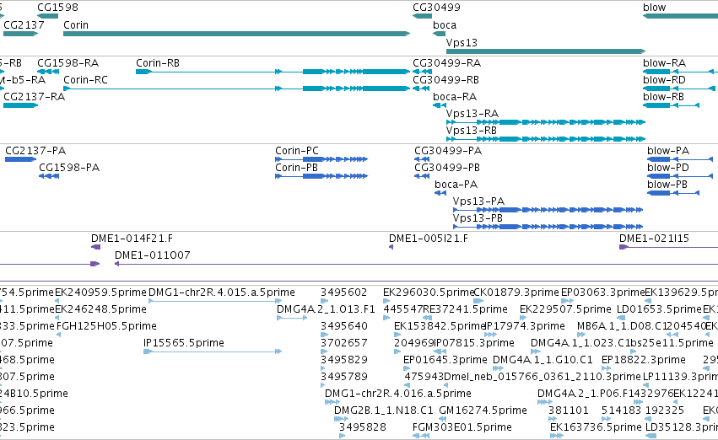Screen dimensions: 718x440
Task: Click the FGH125H05.5prime EST label
Action: tap(106, 326)
